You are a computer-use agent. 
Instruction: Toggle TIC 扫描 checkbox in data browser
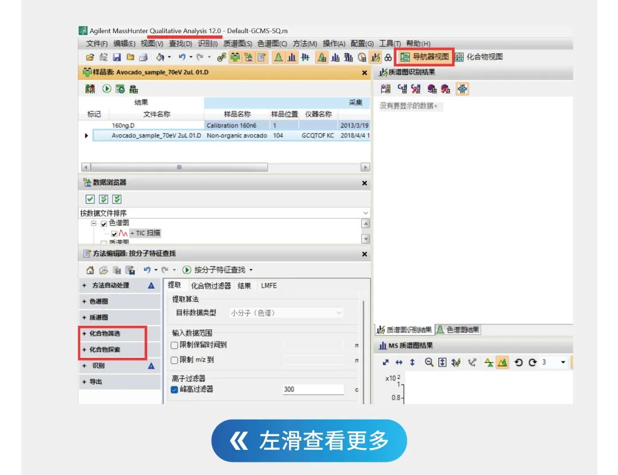point(114,234)
